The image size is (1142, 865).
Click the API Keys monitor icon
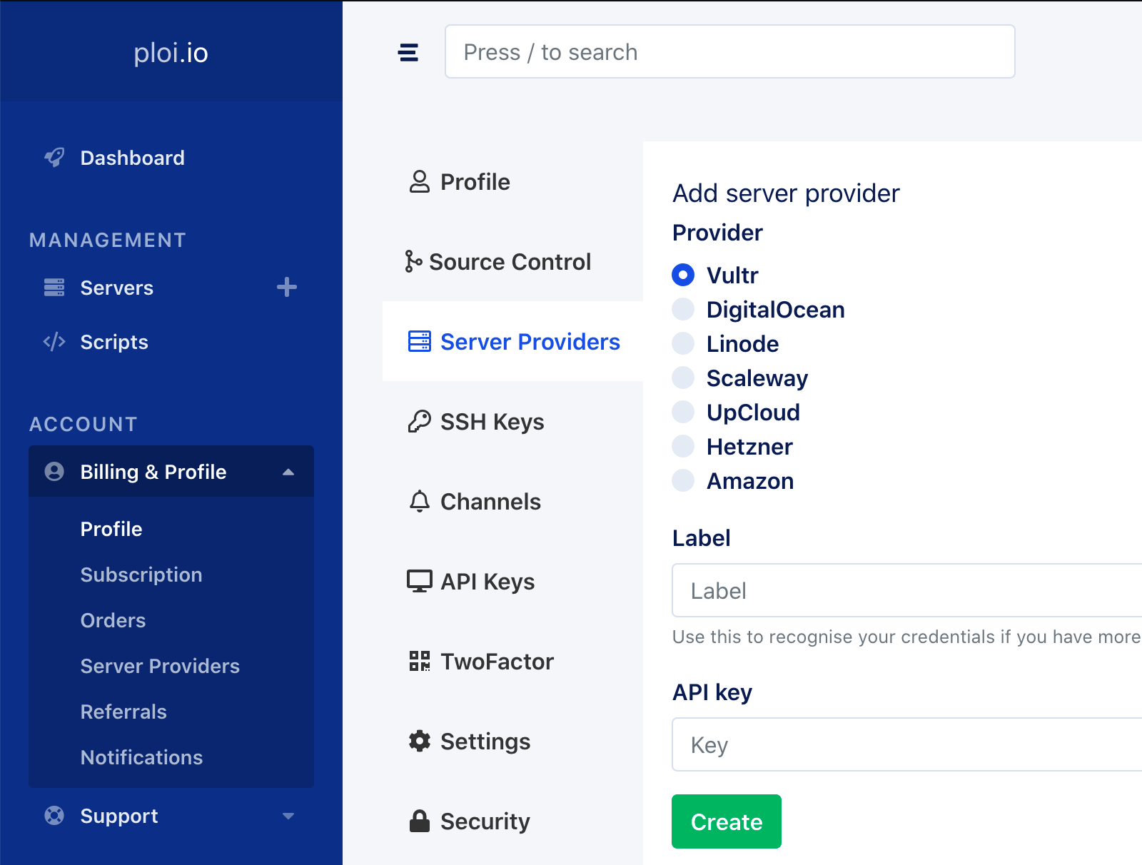point(420,582)
